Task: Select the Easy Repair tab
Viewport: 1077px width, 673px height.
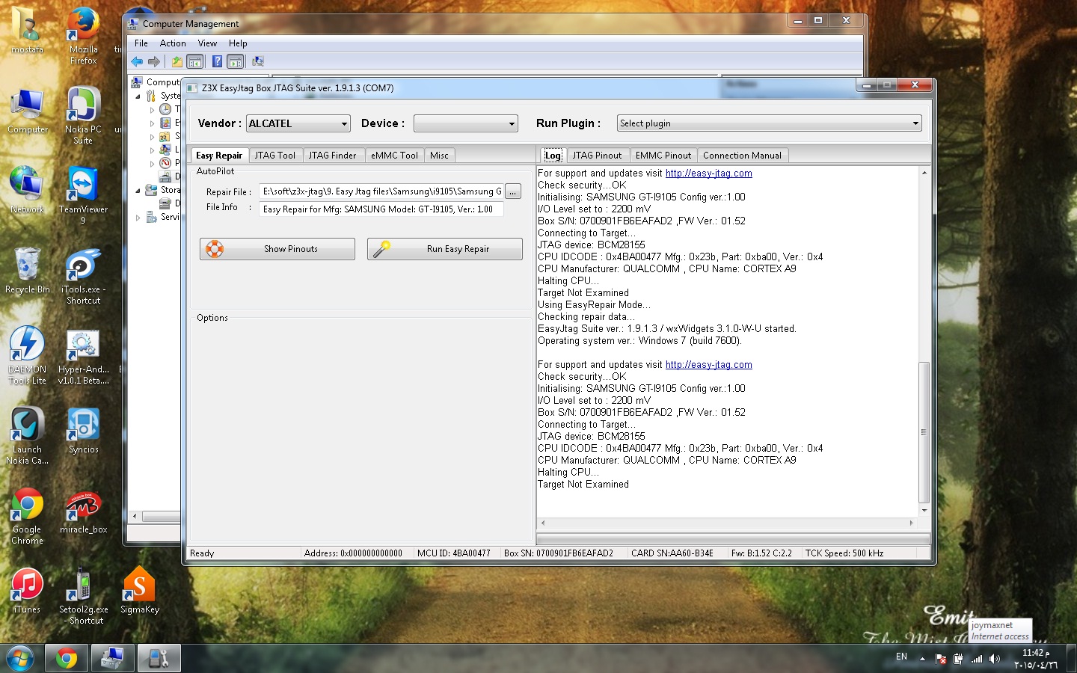Action: [219, 156]
